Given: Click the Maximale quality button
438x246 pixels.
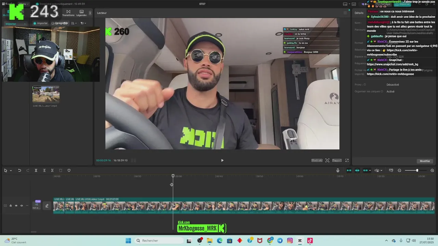Looking at the screenshot, I should 317,160.
